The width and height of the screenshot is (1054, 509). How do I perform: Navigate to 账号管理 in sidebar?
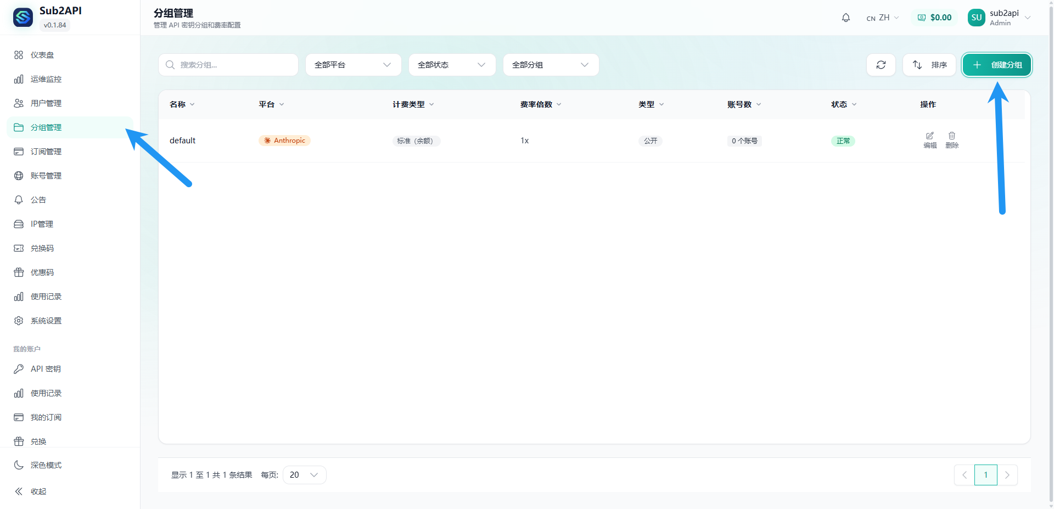pos(46,176)
